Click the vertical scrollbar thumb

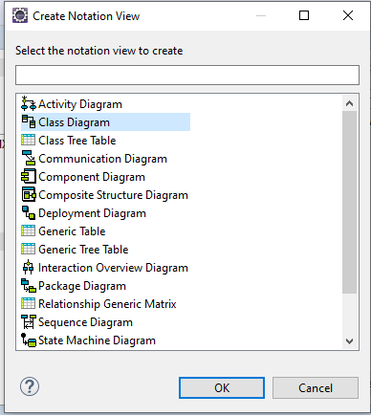coord(349,202)
